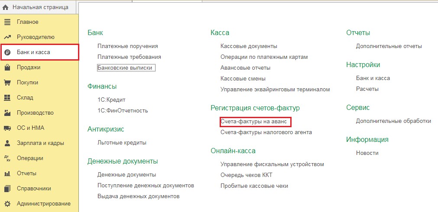Click the factory icon for Производство
The height and width of the screenshot is (212, 438).
(x=7, y=112)
